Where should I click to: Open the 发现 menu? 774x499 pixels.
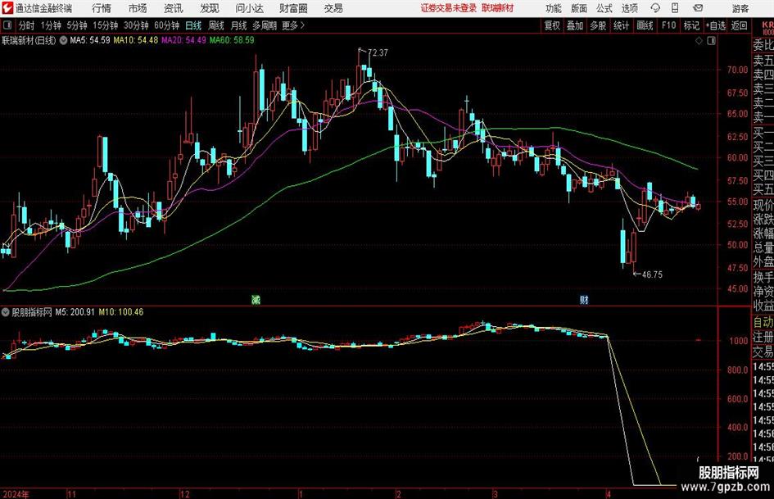[210, 8]
